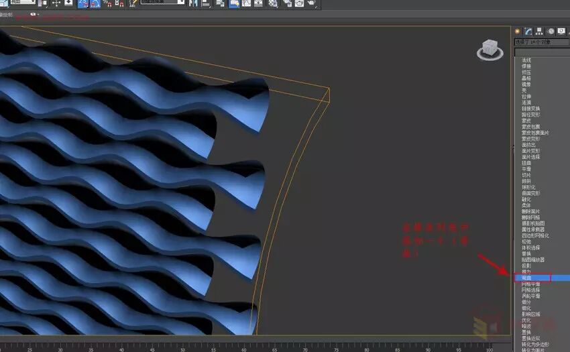This screenshot has width=570, height=352.
Task: Toggle the highlighted Ribbon button
Action: 235,3
